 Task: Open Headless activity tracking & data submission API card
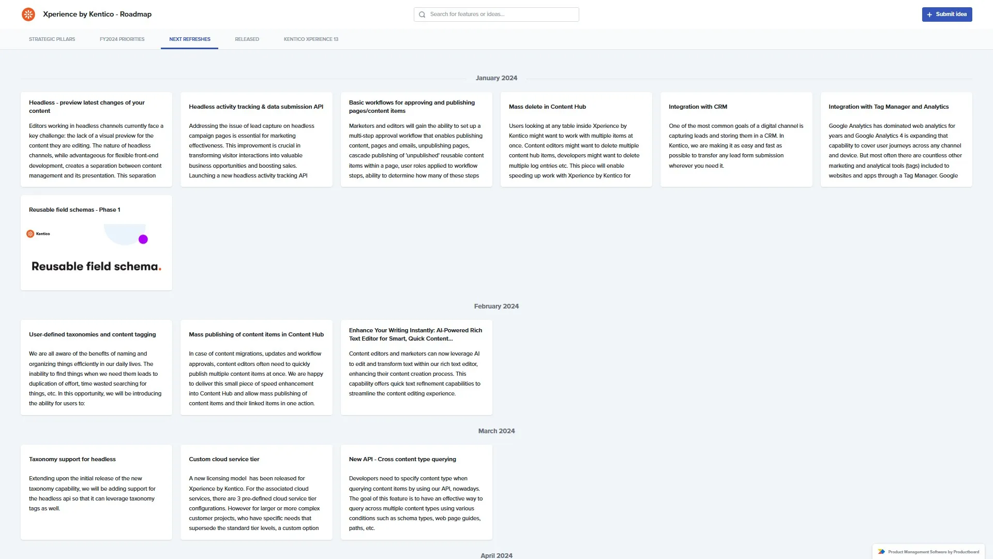257,140
